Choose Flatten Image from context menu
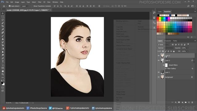The image size is (197, 111). (x=121, y=94)
